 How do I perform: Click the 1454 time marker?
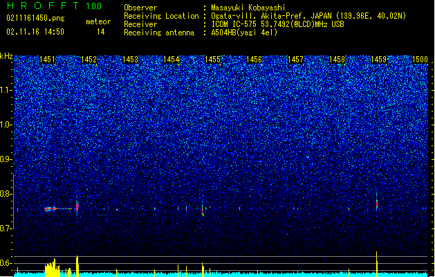pyautogui.click(x=172, y=60)
